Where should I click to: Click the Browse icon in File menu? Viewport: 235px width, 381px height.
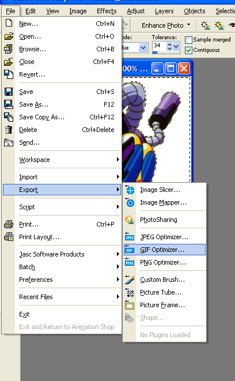pos(8,49)
